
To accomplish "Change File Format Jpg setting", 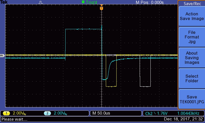I will 192,37.
